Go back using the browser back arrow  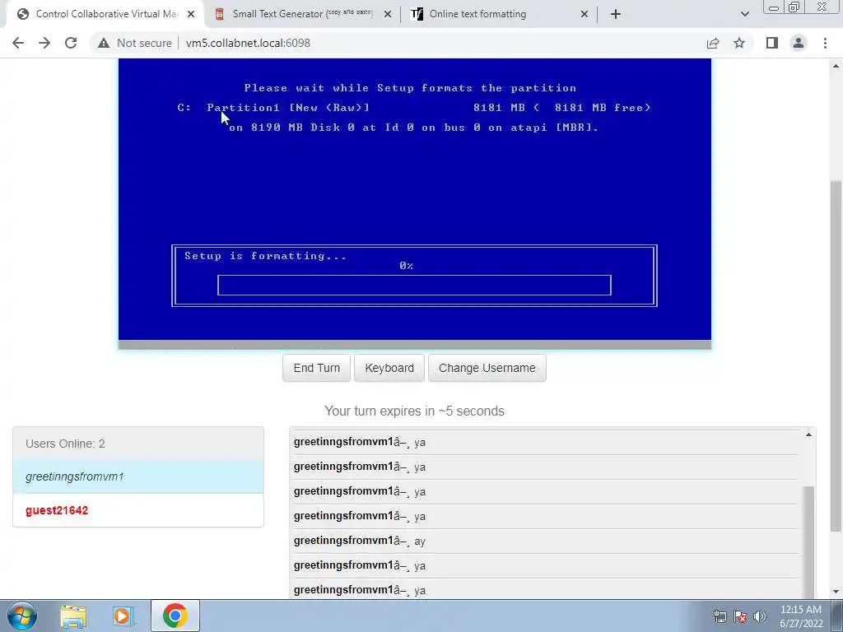point(18,43)
